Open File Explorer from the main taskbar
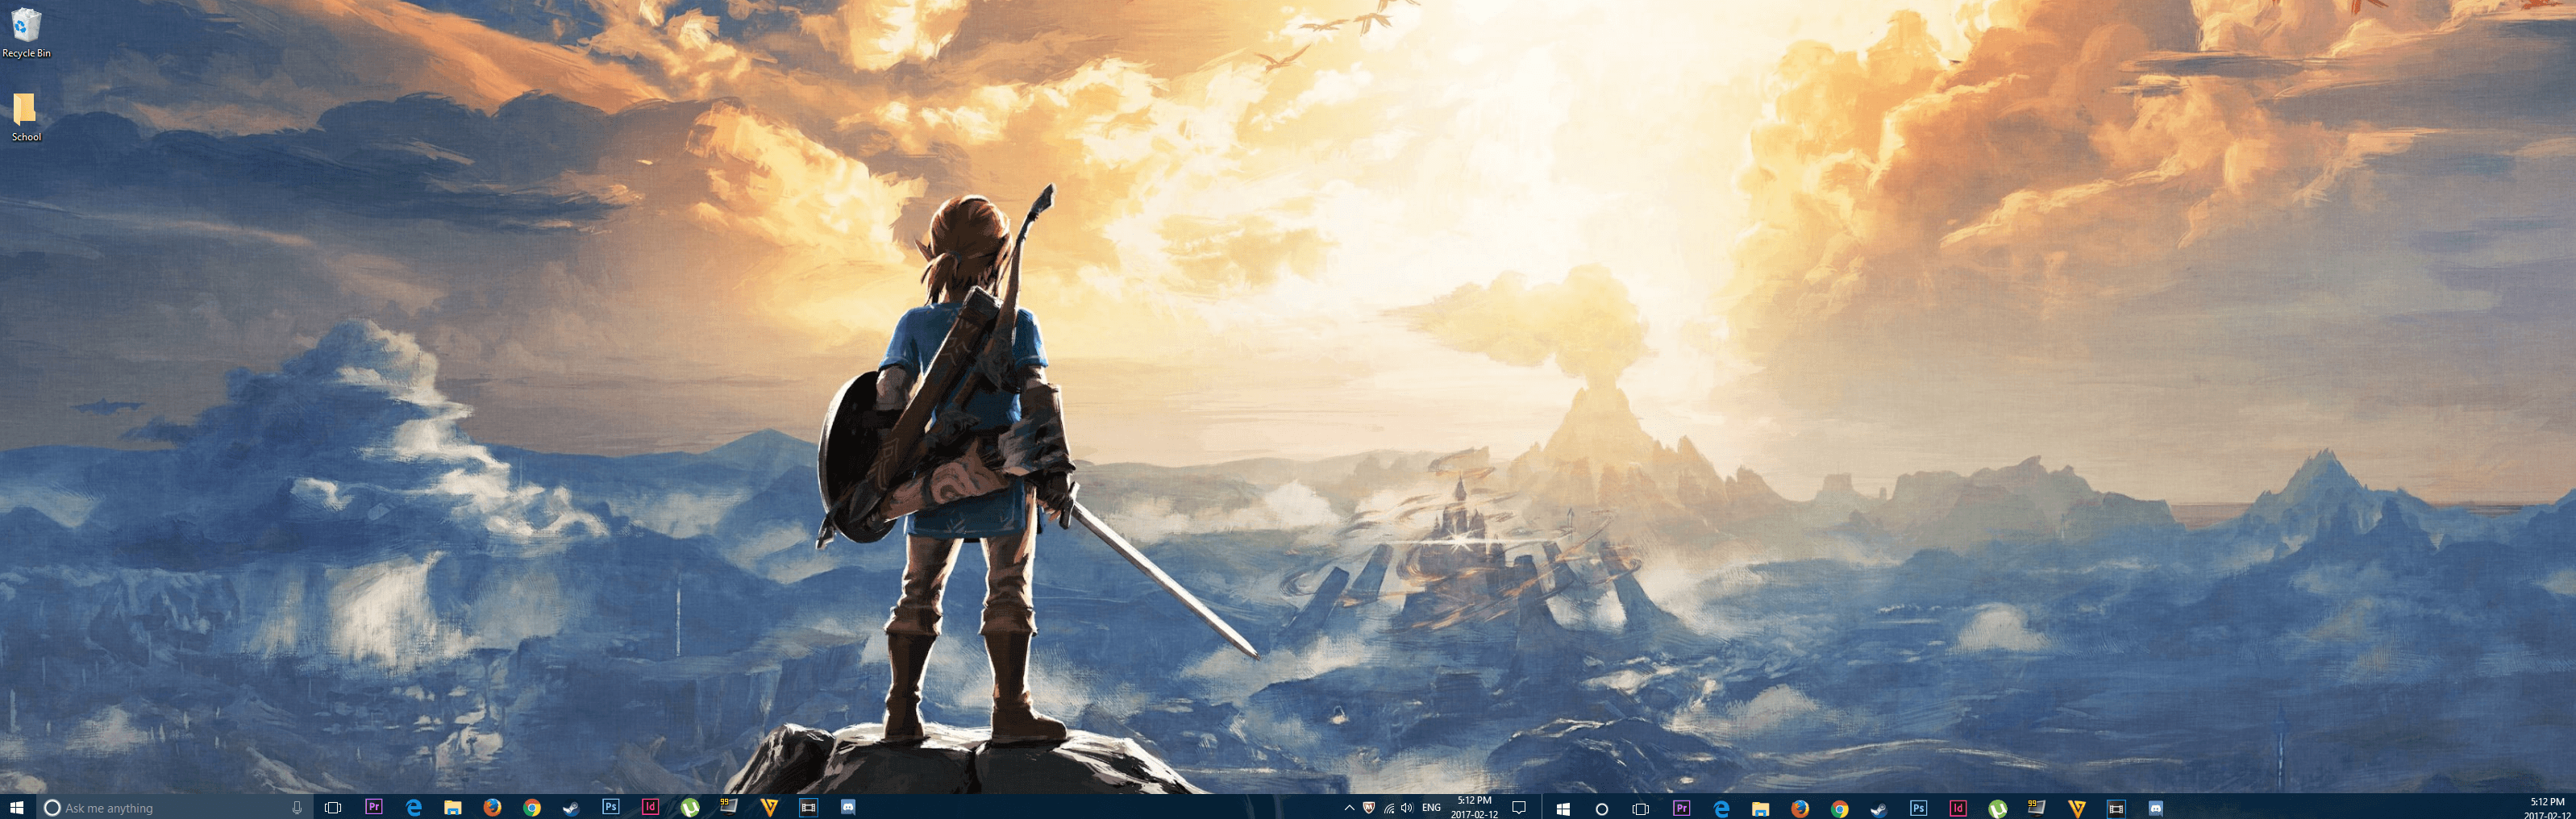Viewport: 2576px width, 819px height. coord(453,807)
